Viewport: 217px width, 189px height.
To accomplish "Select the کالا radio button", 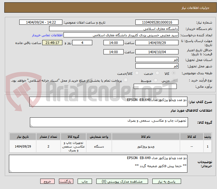I will pos(174,73).
